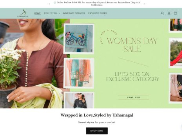The height and width of the screenshot is (136, 182).
Task: Click the Womens Day Sale heading
Action: 132,45
